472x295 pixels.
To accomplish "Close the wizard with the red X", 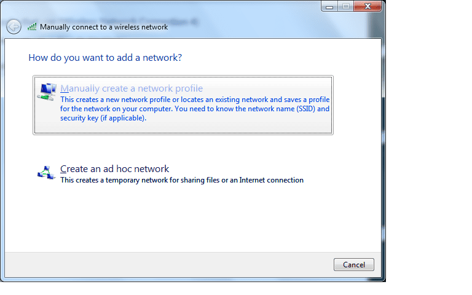I will (368, 6).
